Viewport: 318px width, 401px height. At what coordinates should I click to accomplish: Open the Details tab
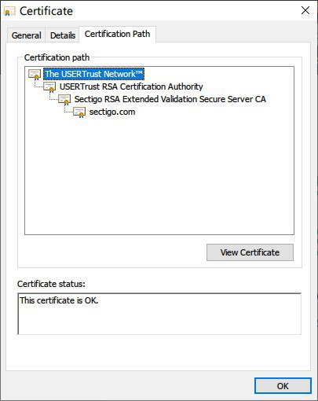tap(63, 35)
